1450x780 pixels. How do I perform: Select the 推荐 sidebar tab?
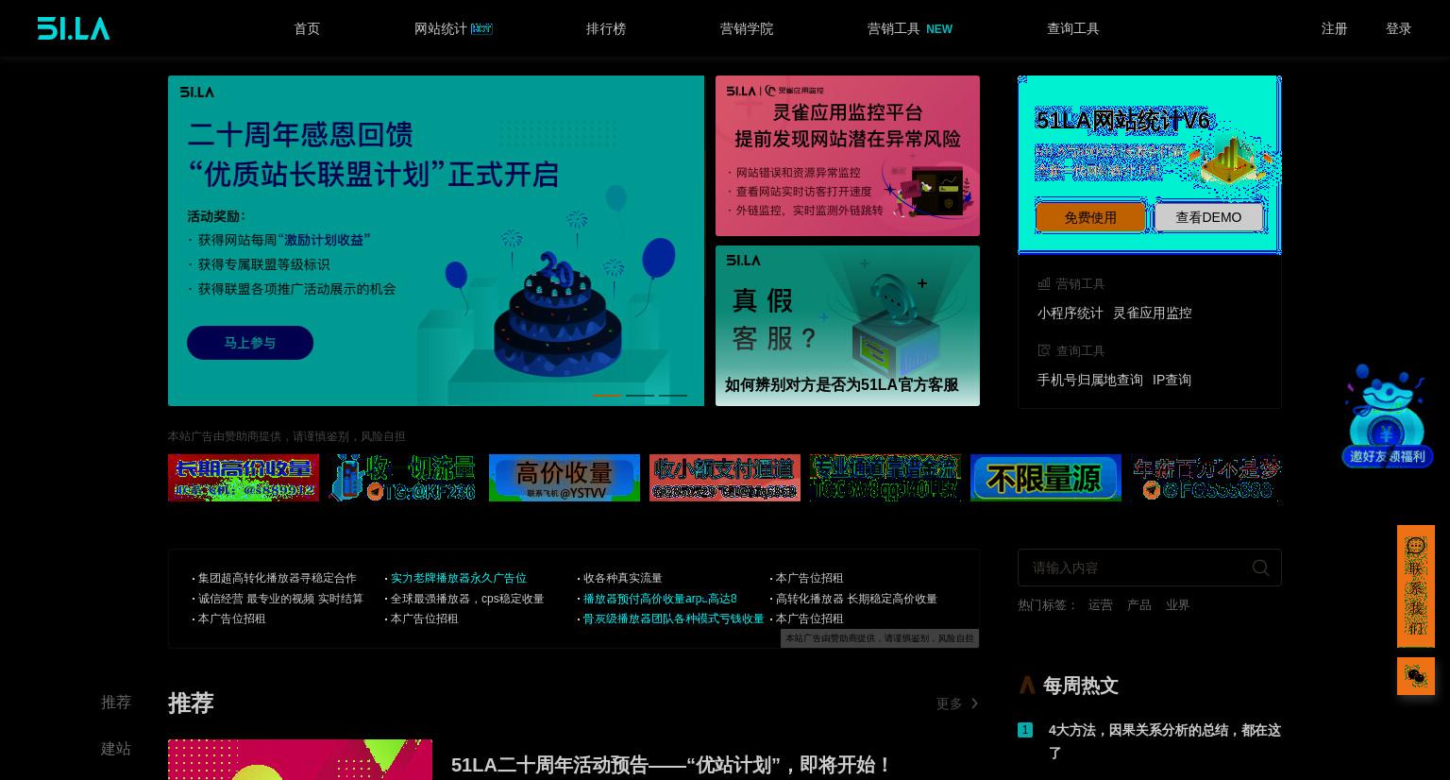click(116, 703)
